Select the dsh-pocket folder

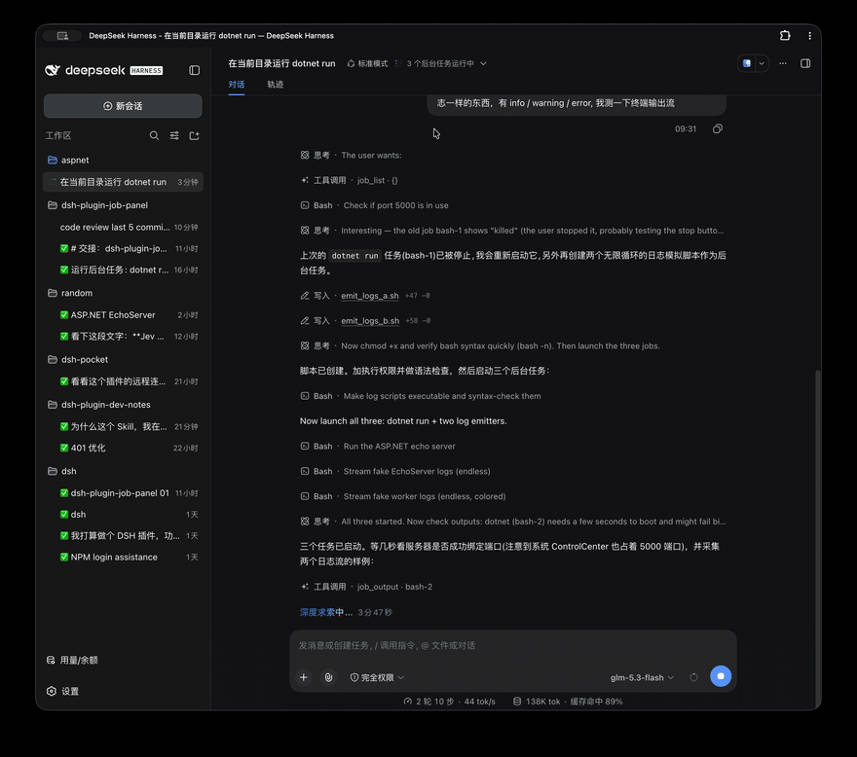[x=123, y=359]
